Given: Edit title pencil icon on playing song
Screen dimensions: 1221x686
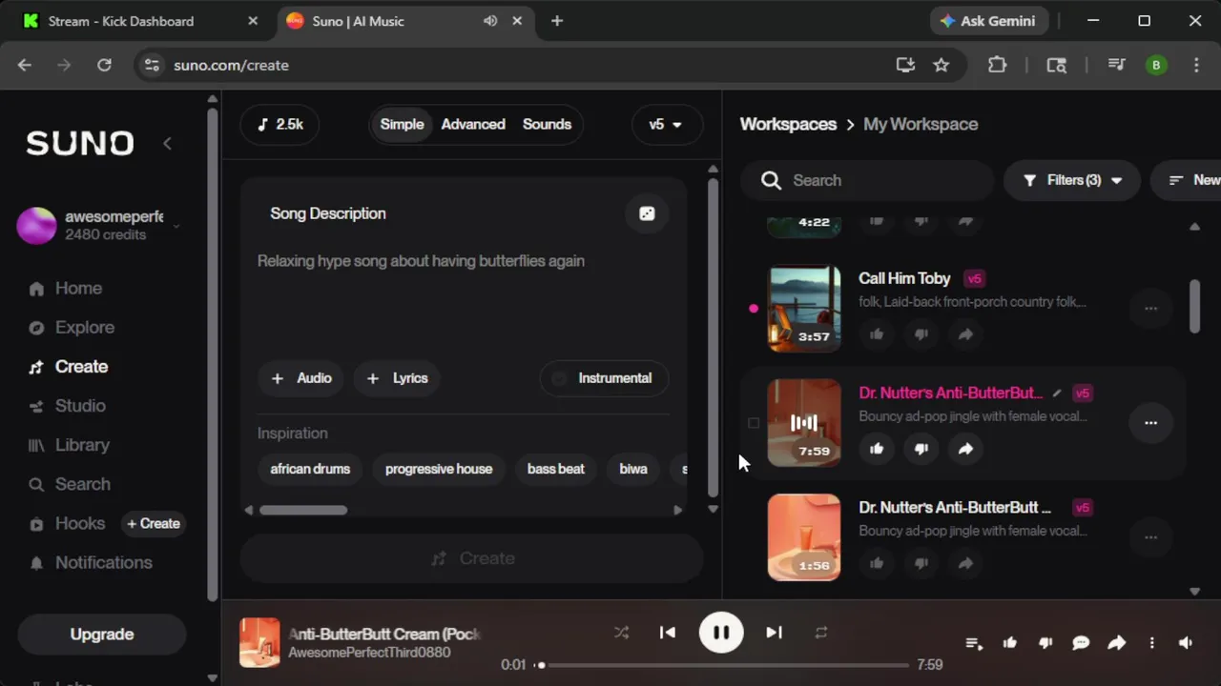Looking at the screenshot, I should pos(1056,393).
